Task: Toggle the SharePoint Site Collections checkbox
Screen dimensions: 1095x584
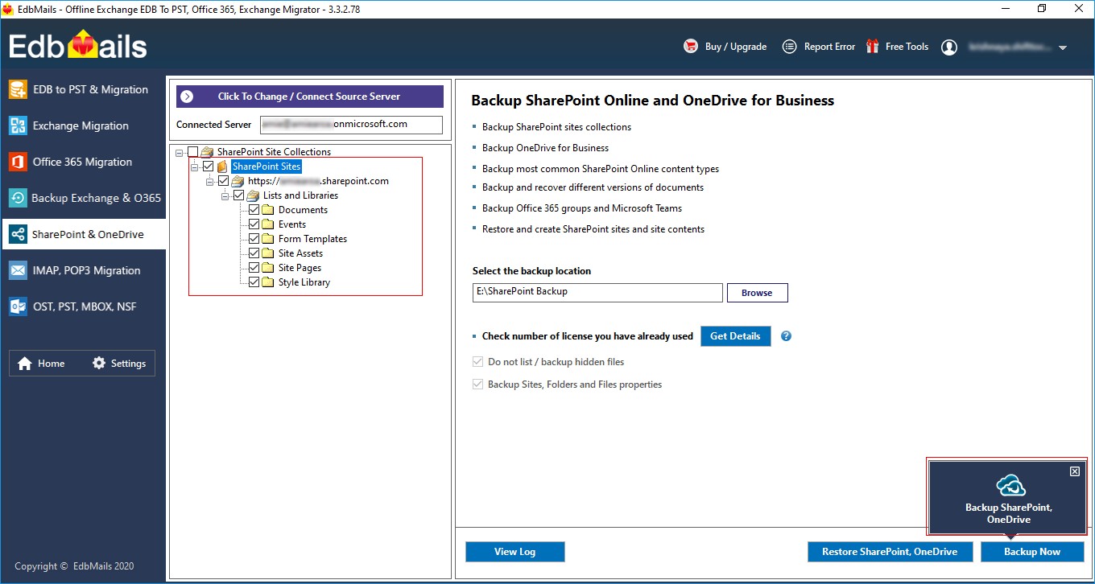Action: pos(192,152)
